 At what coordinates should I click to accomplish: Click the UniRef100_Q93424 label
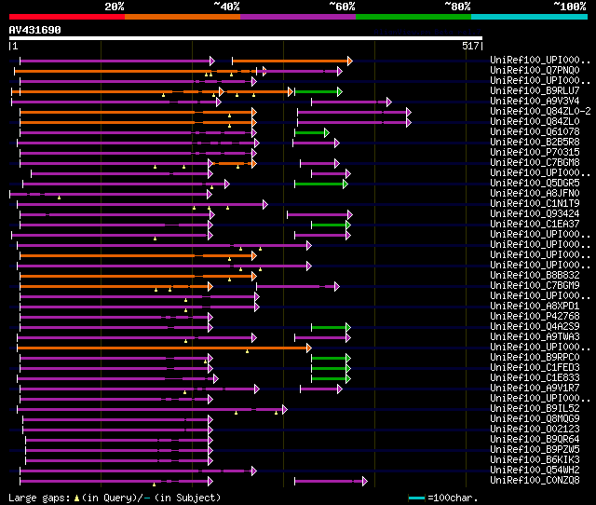coord(535,214)
